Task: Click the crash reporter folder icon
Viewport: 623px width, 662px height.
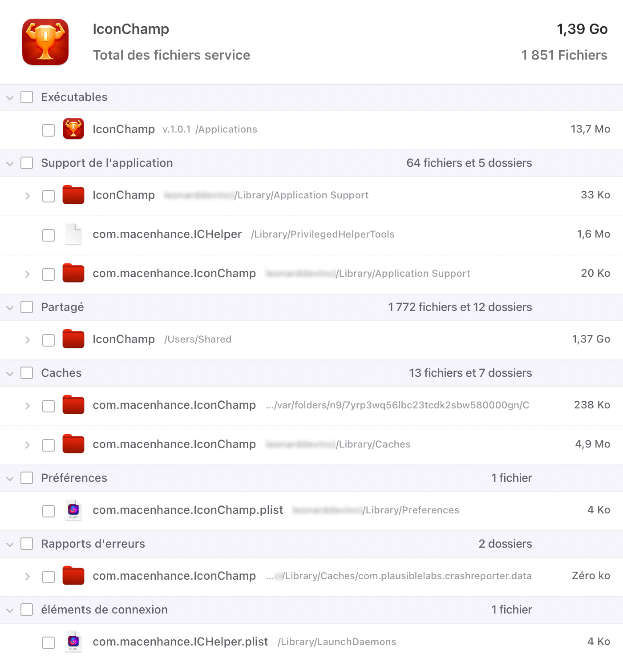Action: pos(73,576)
